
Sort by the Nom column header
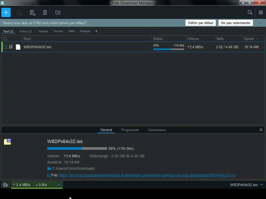tap(87, 39)
